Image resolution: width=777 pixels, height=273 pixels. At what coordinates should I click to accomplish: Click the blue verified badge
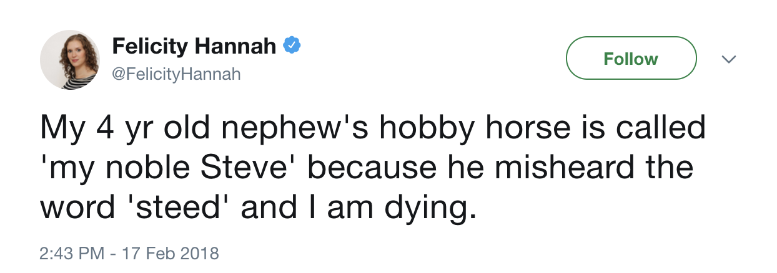tap(292, 45)
